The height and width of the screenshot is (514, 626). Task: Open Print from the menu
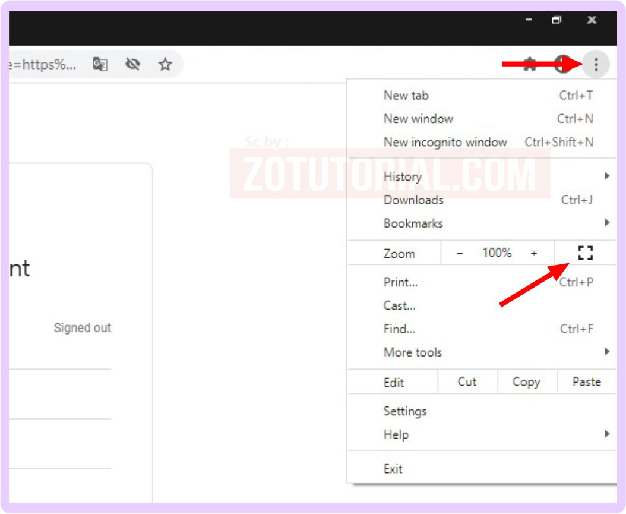point(401,282)
